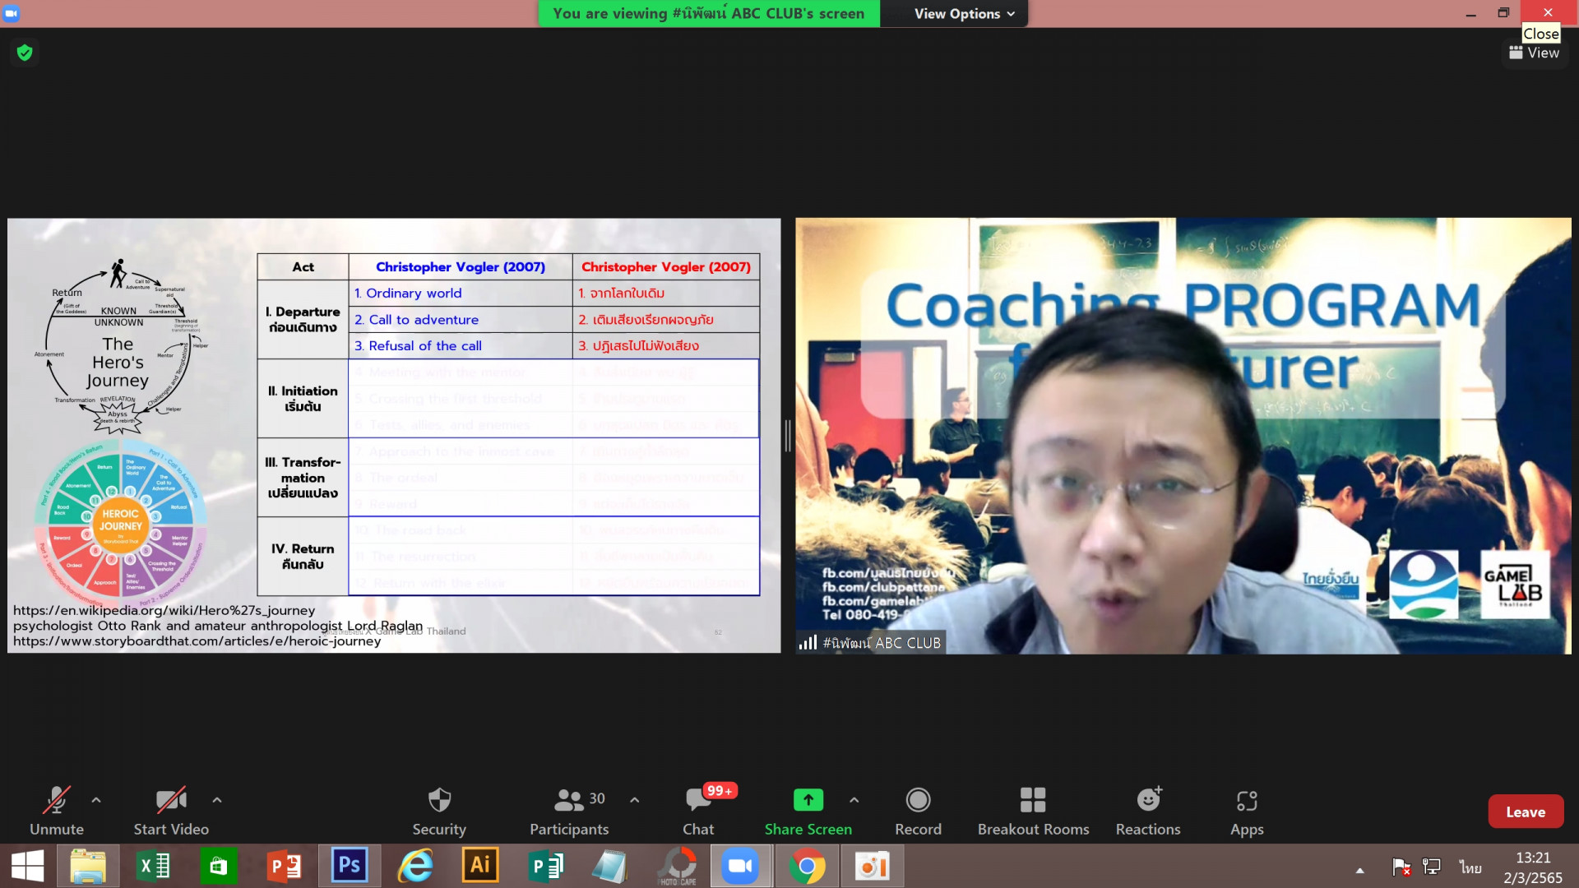Open the green Store app in taskbar

tap(218, 867)
